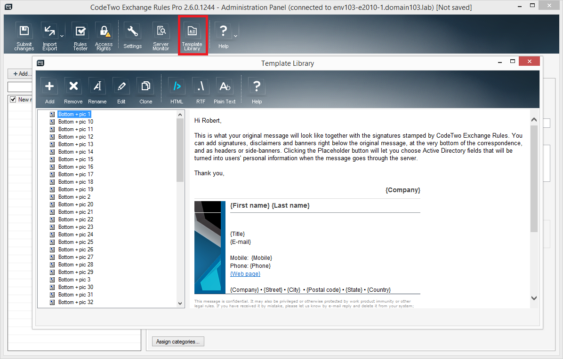This screenshot has width=563, height=359.
Task: Click the icon beside Bottom + pic 13
Action: coord(52,144)
